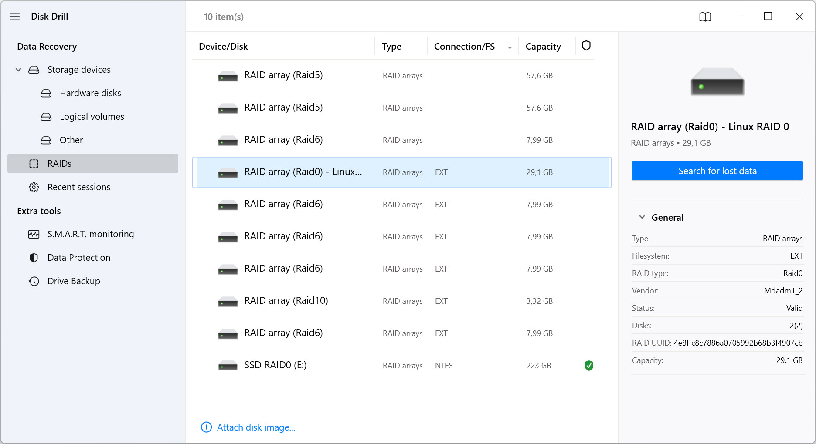This screenshot has height=444, width=816.
Task: Open Hardware disks section
Action: 90,93
